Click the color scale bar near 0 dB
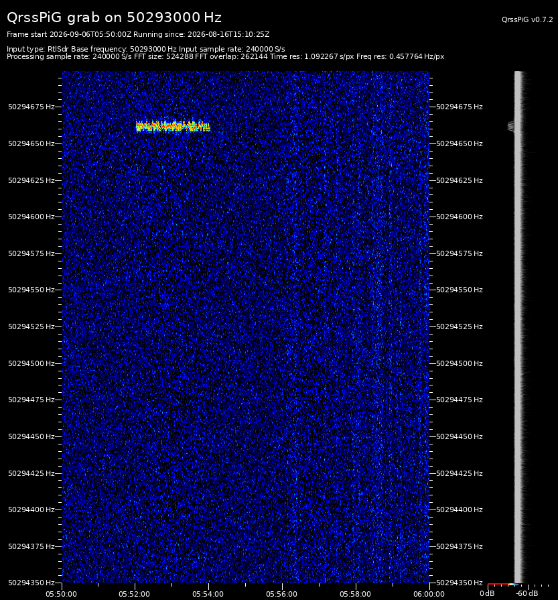 click(x=502, y=585)
